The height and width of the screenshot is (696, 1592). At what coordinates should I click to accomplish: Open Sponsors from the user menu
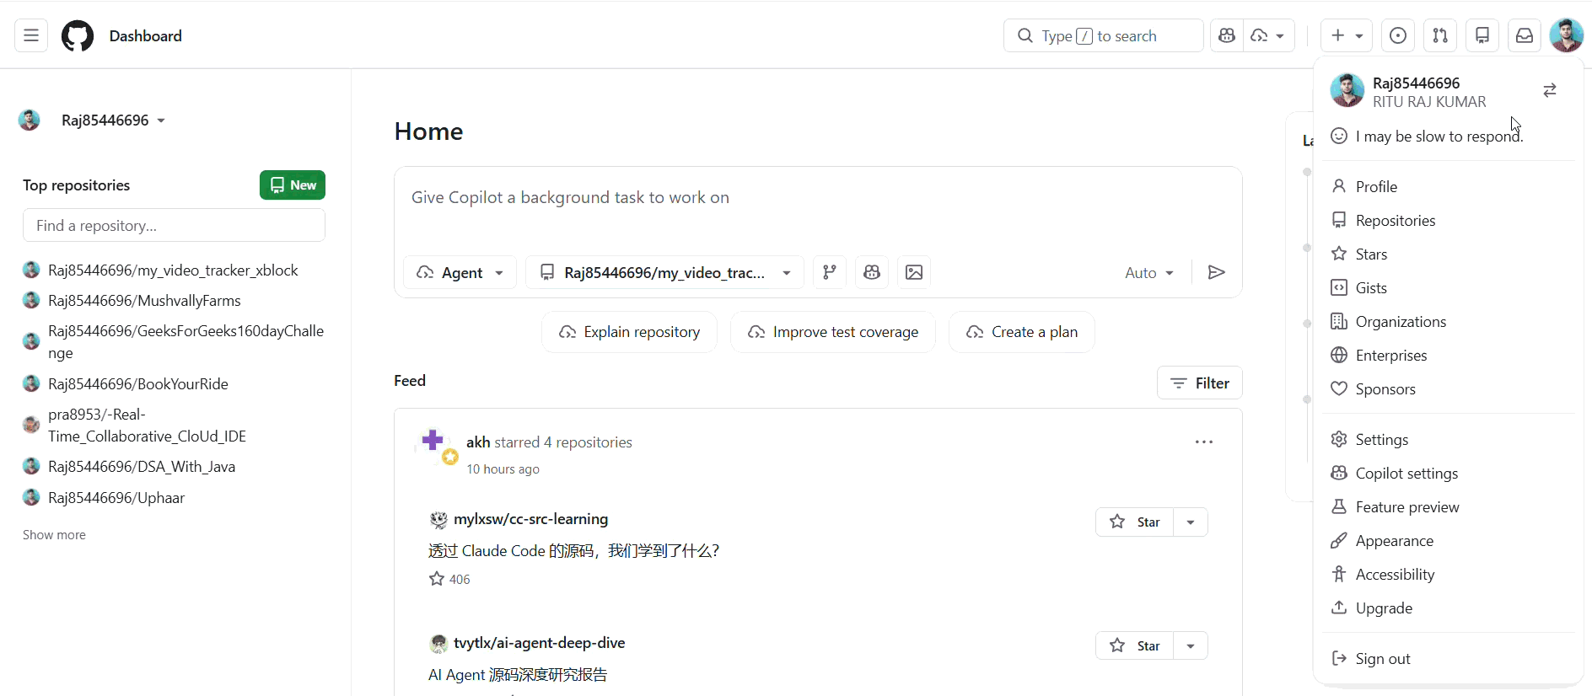tap(1448, 388)
